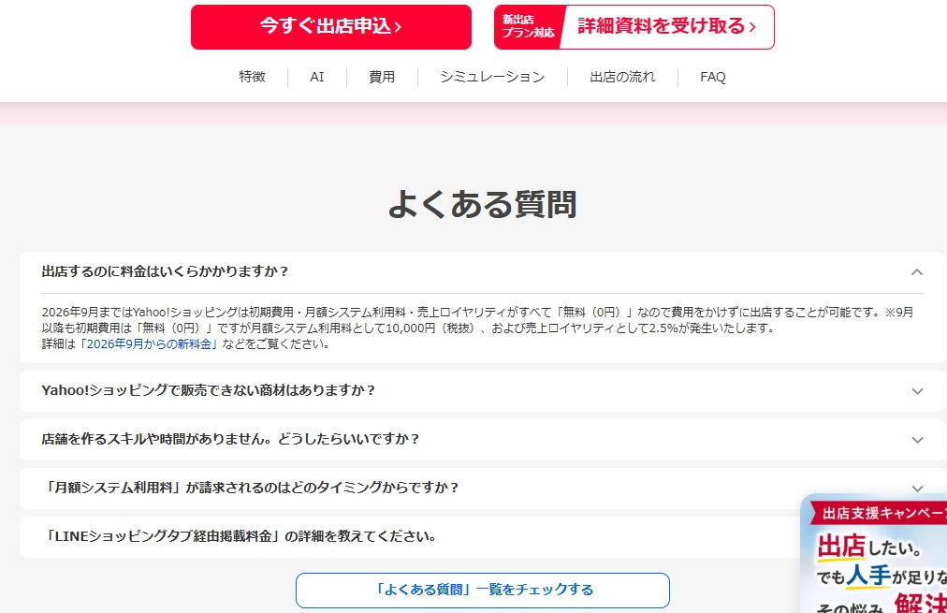This screenshot has width=947, height=613.
Task: Click the Yahoo!ショッピングで販売できない商材はありますか question text
Action: click(209, 390)
